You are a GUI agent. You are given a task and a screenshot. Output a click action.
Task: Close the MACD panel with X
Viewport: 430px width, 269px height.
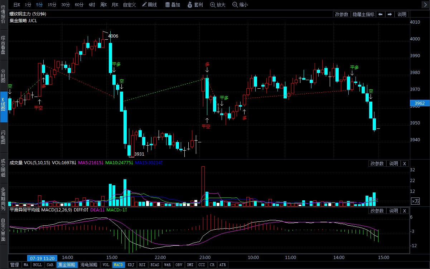pyautogui.click(x=404, y=211)
